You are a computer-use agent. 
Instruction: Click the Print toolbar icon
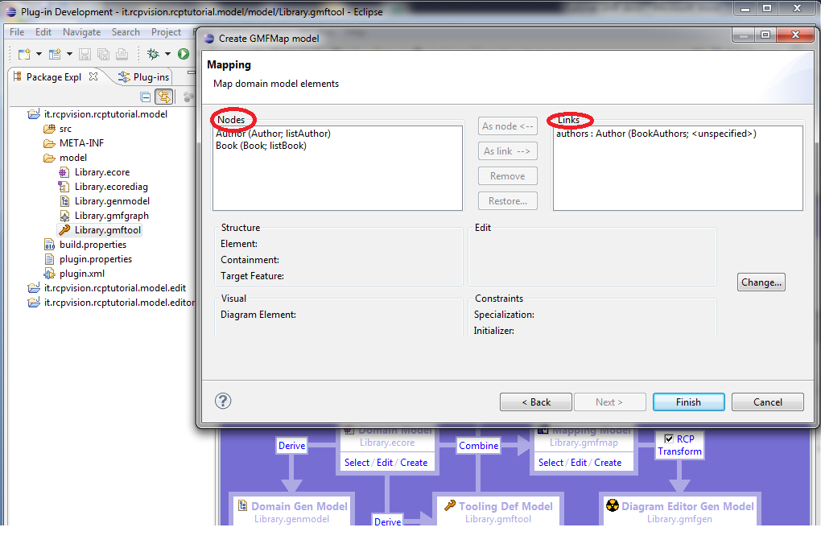(x=122, y=54)
